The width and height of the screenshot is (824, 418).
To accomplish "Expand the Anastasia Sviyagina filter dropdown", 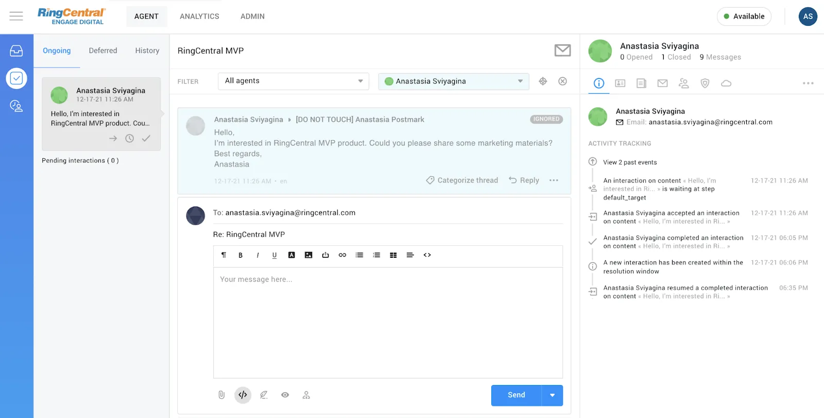I will 453,81.
